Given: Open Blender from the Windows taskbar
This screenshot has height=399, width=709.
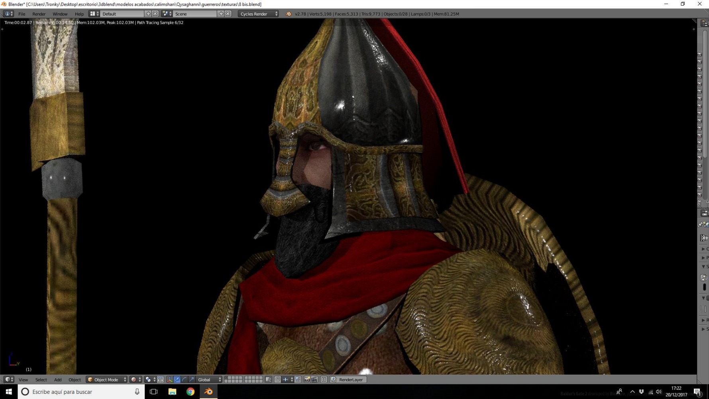Looking at the screenshot, I should [208, 392].
